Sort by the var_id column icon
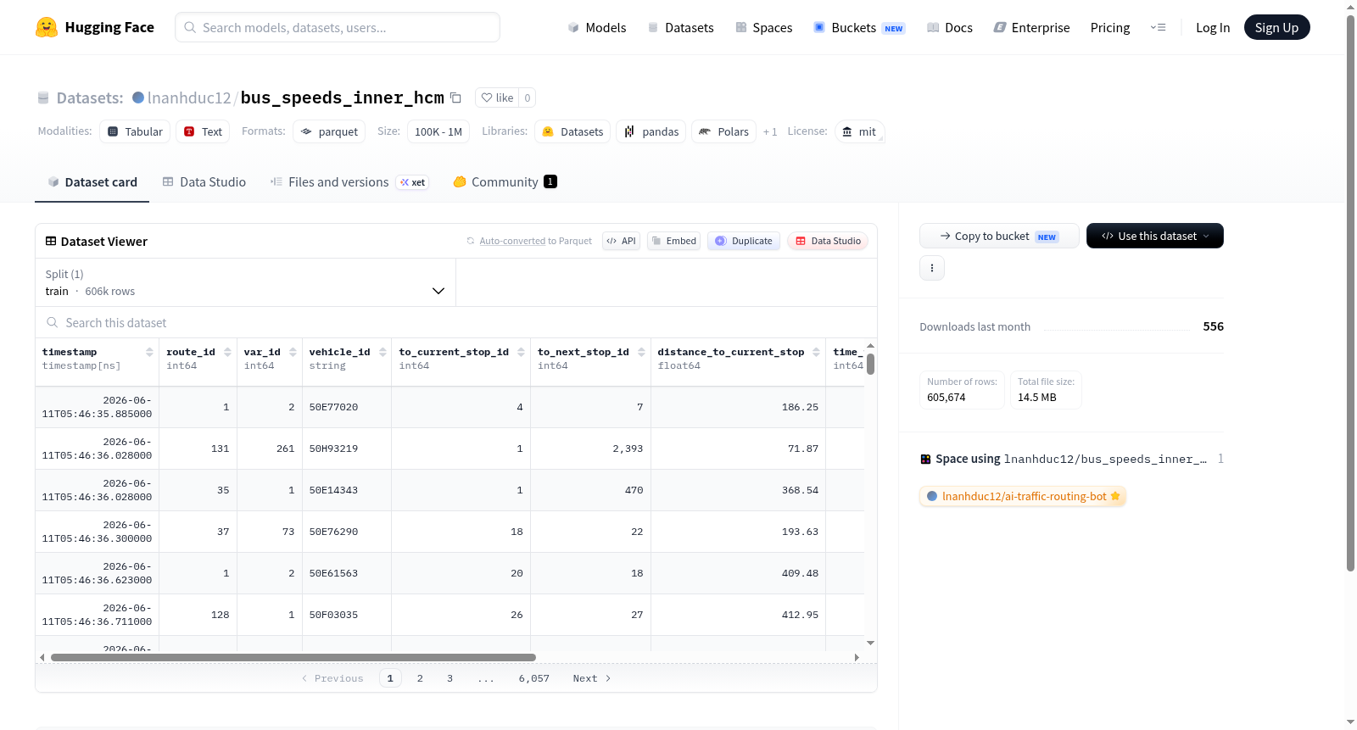Image resolution: width=1357 pixels, height=730 pixels. click(293, 352)
